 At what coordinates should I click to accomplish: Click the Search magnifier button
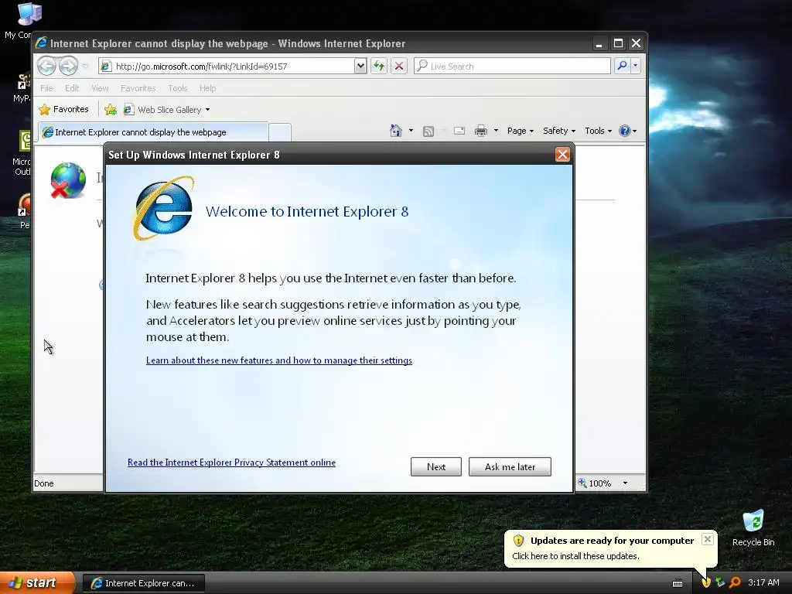(623, 66)
